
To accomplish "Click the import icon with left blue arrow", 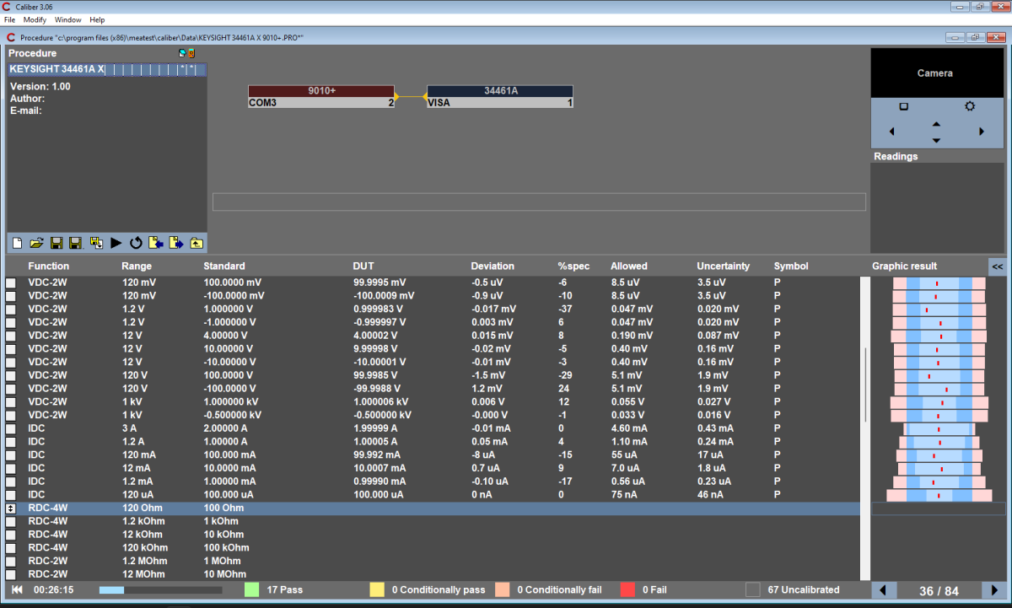I will tap(156, 243).
